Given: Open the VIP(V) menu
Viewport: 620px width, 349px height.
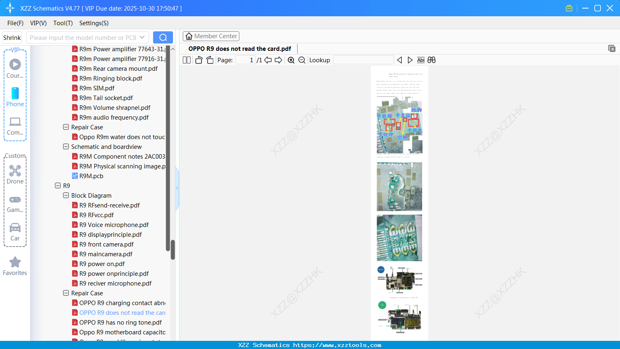Looking at the screenshot, I should coord(38,23).
